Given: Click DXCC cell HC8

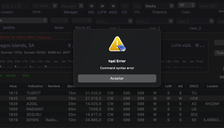Looking at the screenshot, I should pyautogui.click(x=194, y=98).
